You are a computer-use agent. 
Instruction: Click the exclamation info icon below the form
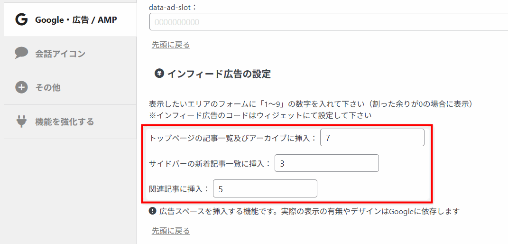pos(152,211)
